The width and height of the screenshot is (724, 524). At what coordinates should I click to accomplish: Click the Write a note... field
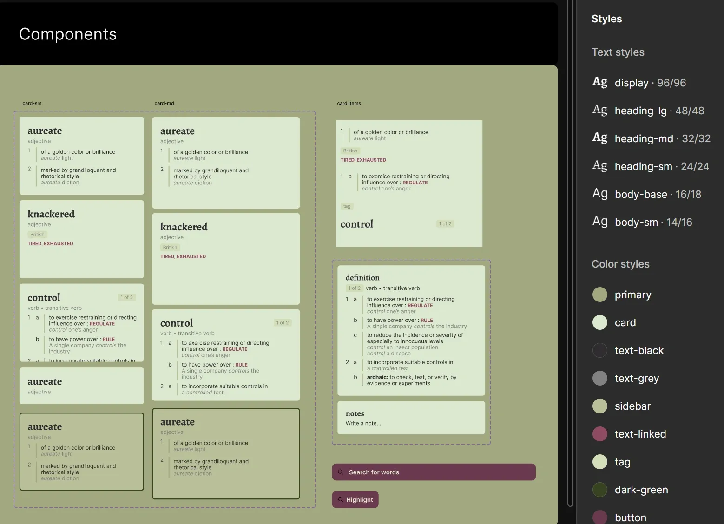pyautogui.click(x=363, y=423)
